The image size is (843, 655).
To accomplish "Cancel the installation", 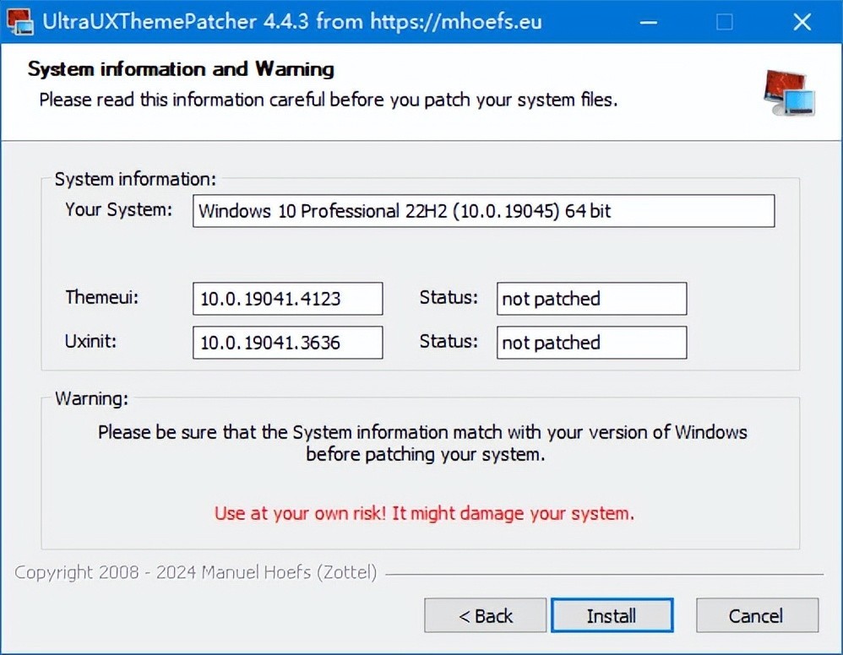I will coord(756,615).
